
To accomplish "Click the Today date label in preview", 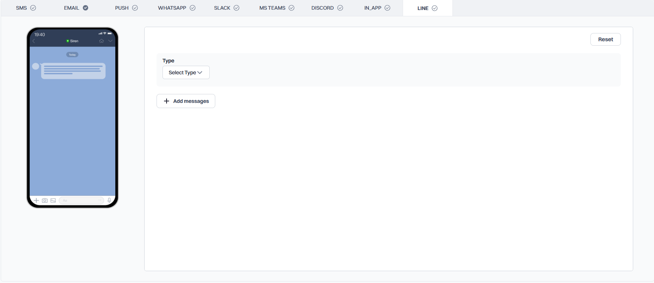I will point(72,55).
